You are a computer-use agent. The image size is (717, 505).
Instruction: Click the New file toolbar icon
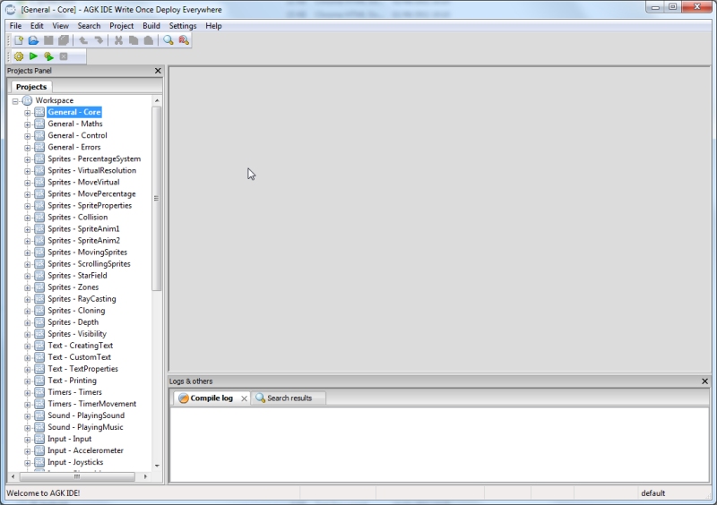pos(19,40)
